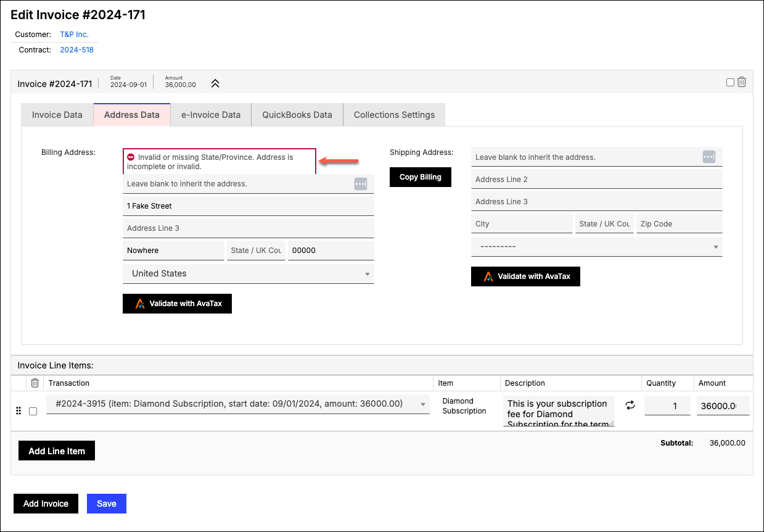Click the line items column trash icon
The height and width of the screenshot is (532, 764).
coord(35,383)
